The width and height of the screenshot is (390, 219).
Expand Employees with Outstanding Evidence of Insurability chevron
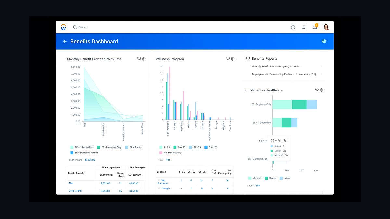[321, 74]
